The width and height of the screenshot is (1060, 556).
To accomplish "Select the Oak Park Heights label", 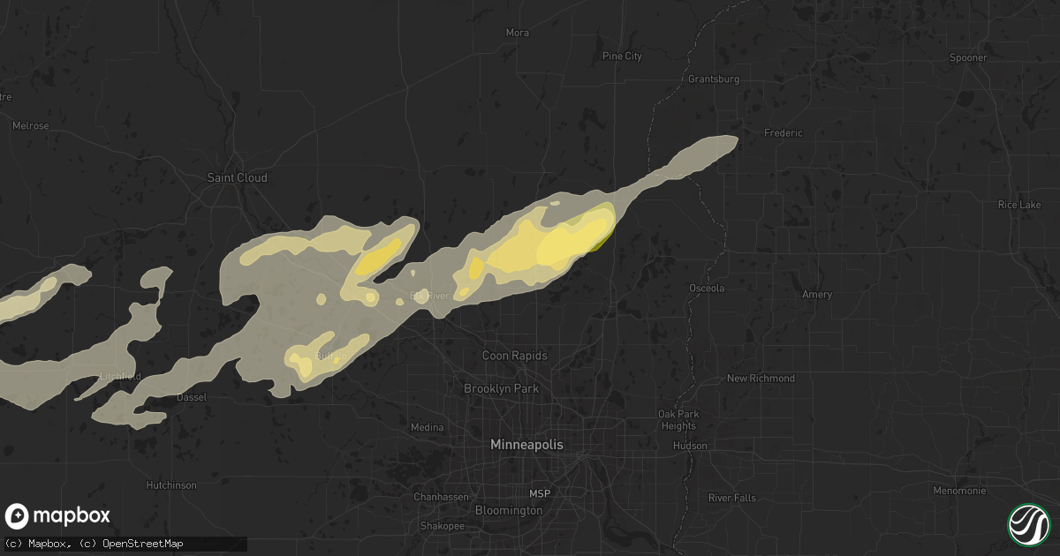I will (x=678, y=420).
